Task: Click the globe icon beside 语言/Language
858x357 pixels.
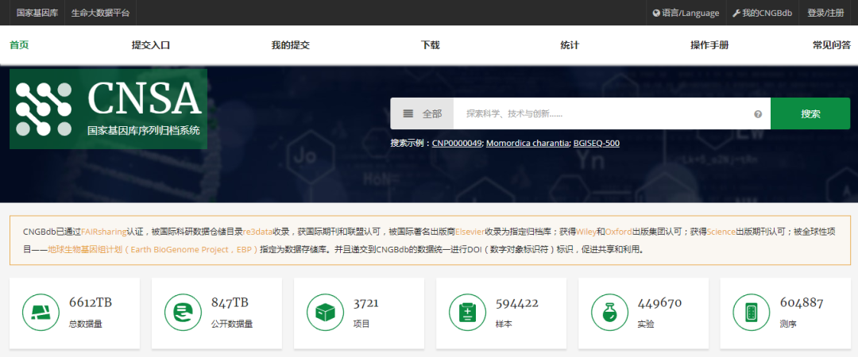Action: [x=657, y=13]
